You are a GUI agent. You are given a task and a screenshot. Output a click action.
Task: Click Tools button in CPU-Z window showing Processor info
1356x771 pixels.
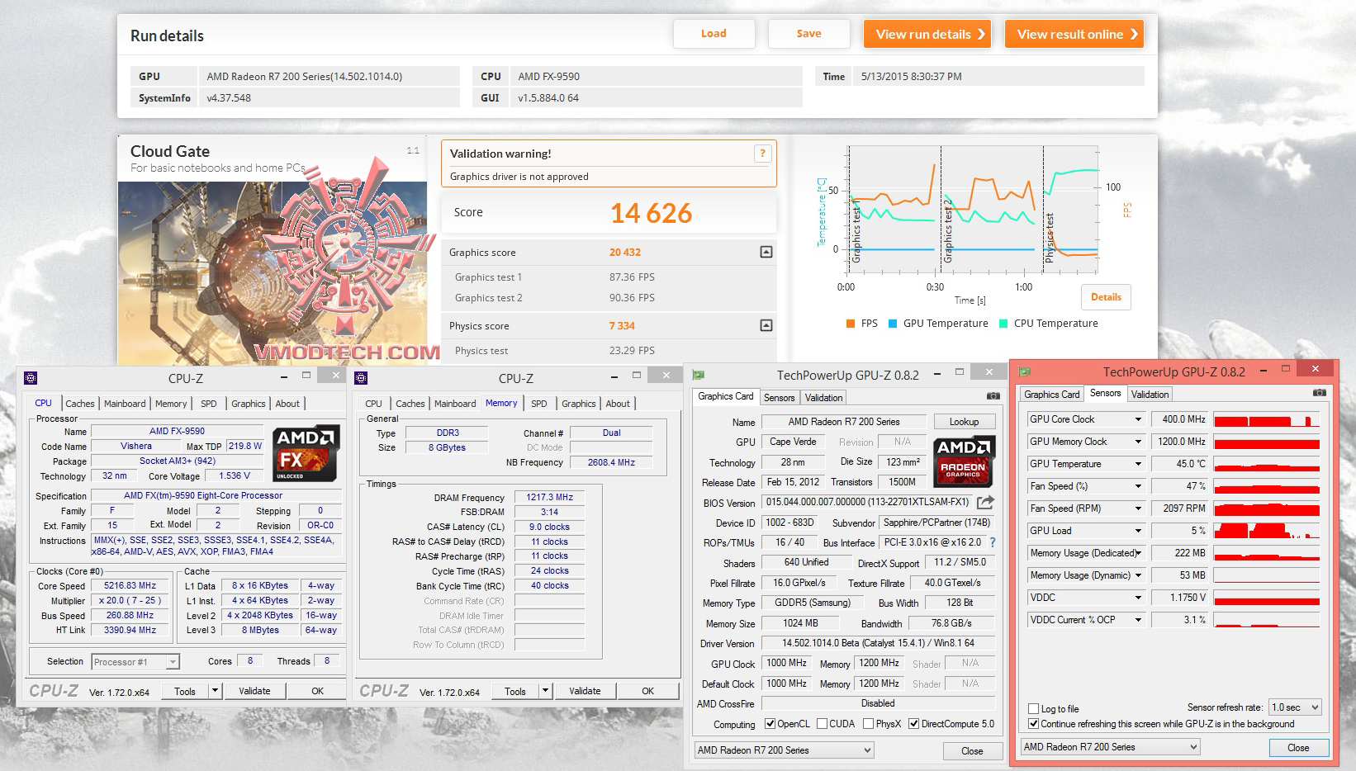tap(185, 691)
